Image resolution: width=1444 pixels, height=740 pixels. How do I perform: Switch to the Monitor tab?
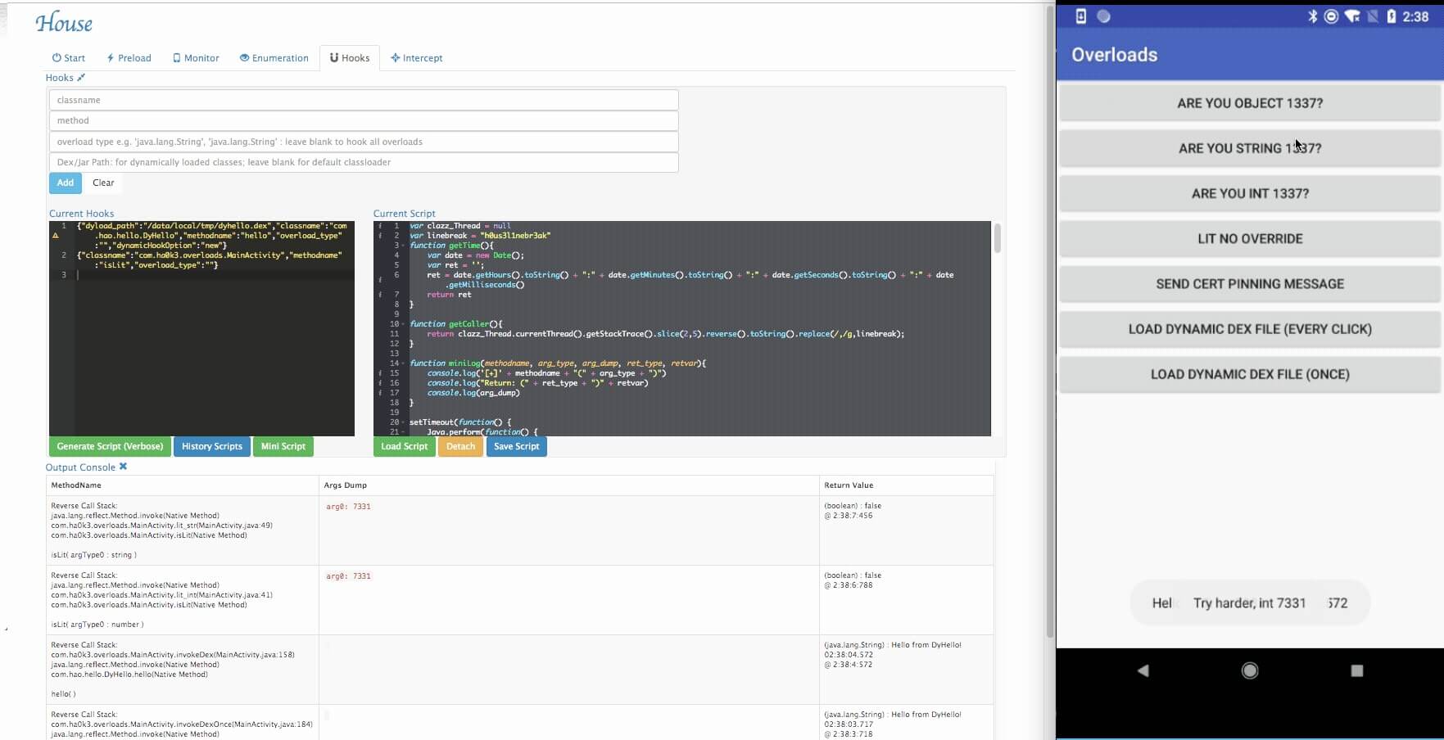coord(196,58)
